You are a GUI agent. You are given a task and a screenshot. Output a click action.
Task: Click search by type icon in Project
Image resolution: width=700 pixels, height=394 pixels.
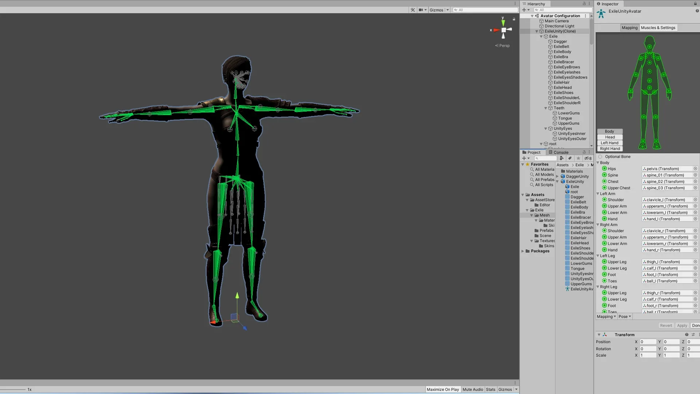coord(562,158)
